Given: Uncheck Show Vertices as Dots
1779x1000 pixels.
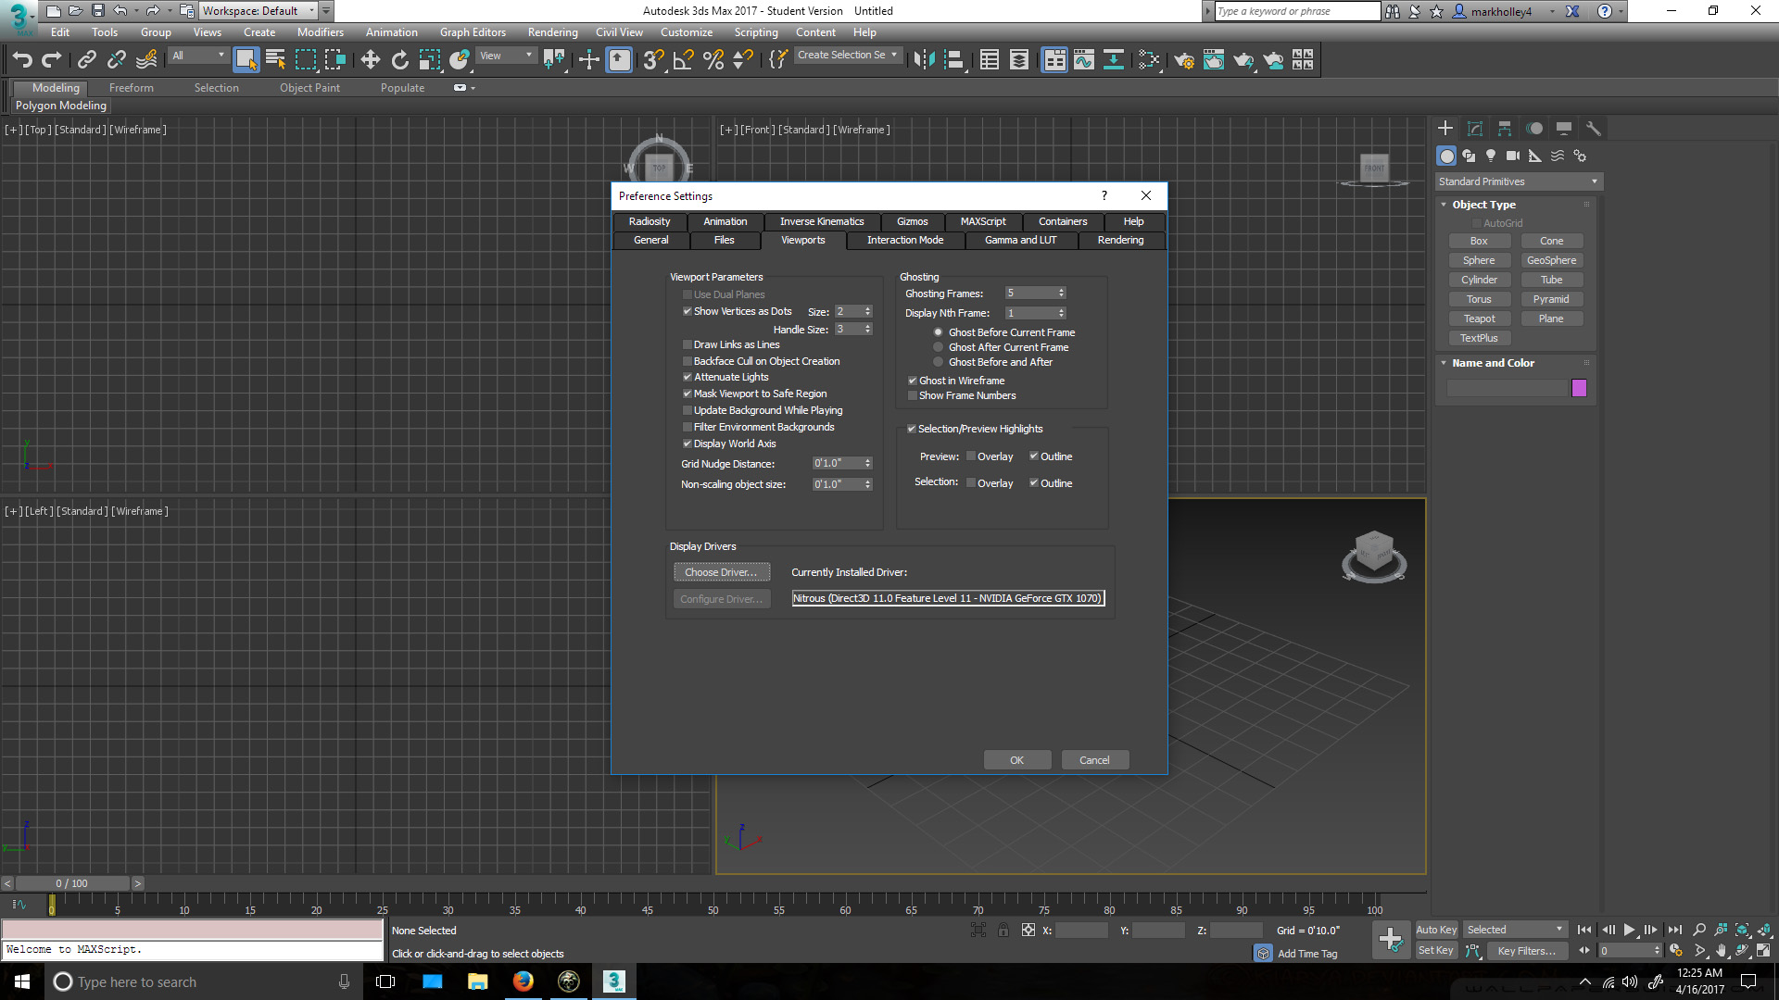Looking at the screenshot, I should (x=688, y=312).
